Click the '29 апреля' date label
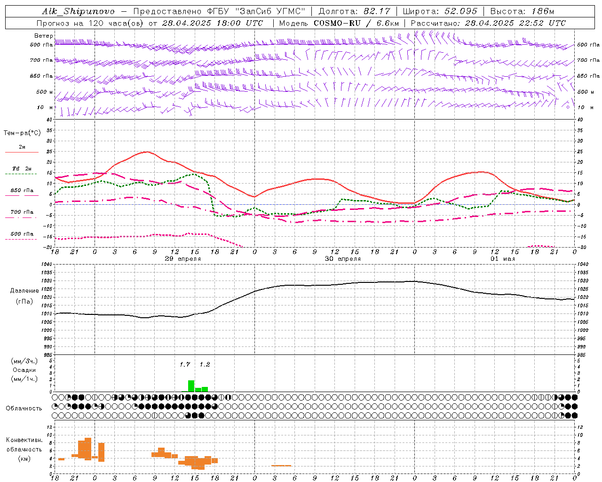The height and width of the screenshot is (482, 602). [x=182, y=259]
